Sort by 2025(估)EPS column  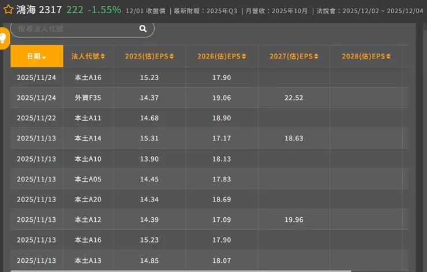(x=149, y=56)
